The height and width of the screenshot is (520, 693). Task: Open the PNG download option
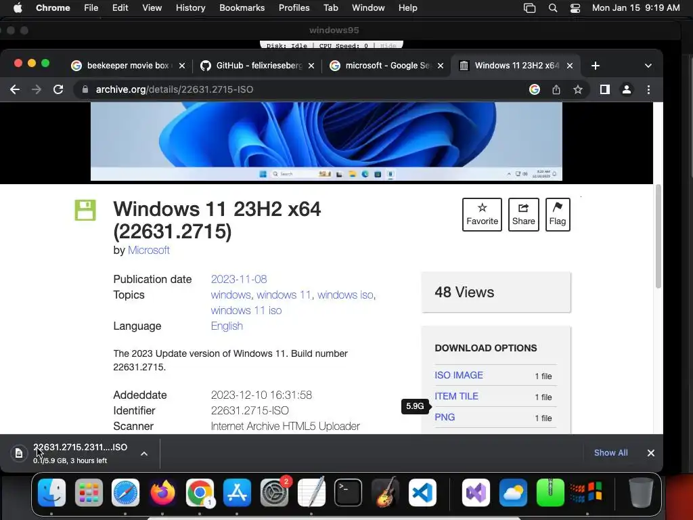pyautogui.click(x=445, y=417)
